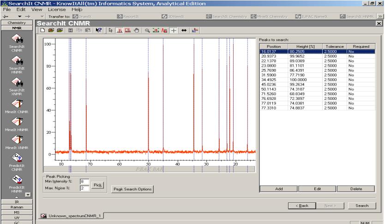
Task: Launch MineIt CNMR from the sidebar
Action: pyautogui.click(x=17, y=106)
